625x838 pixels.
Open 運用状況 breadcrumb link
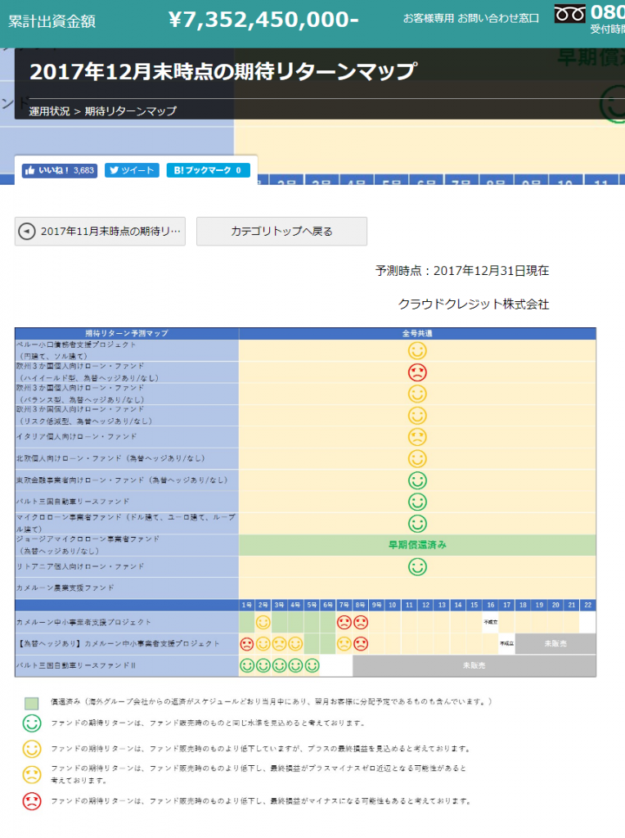[x=49, y=110]
